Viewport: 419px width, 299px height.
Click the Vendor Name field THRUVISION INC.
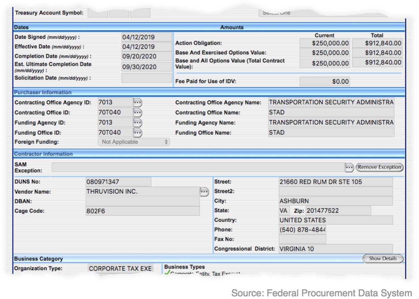pyautogui.click(x=143, y=192)
